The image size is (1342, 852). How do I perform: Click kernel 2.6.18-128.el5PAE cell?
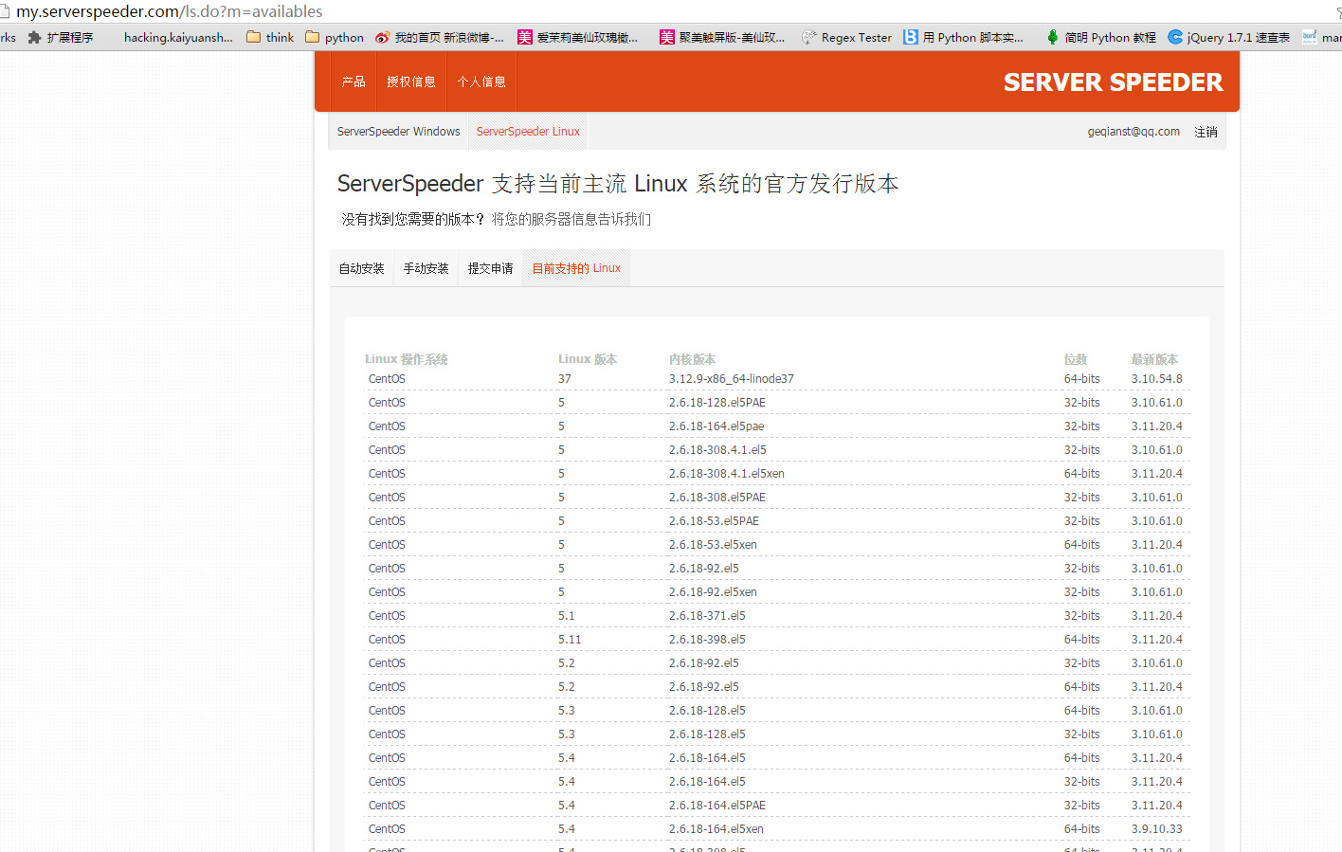point(717,403)
